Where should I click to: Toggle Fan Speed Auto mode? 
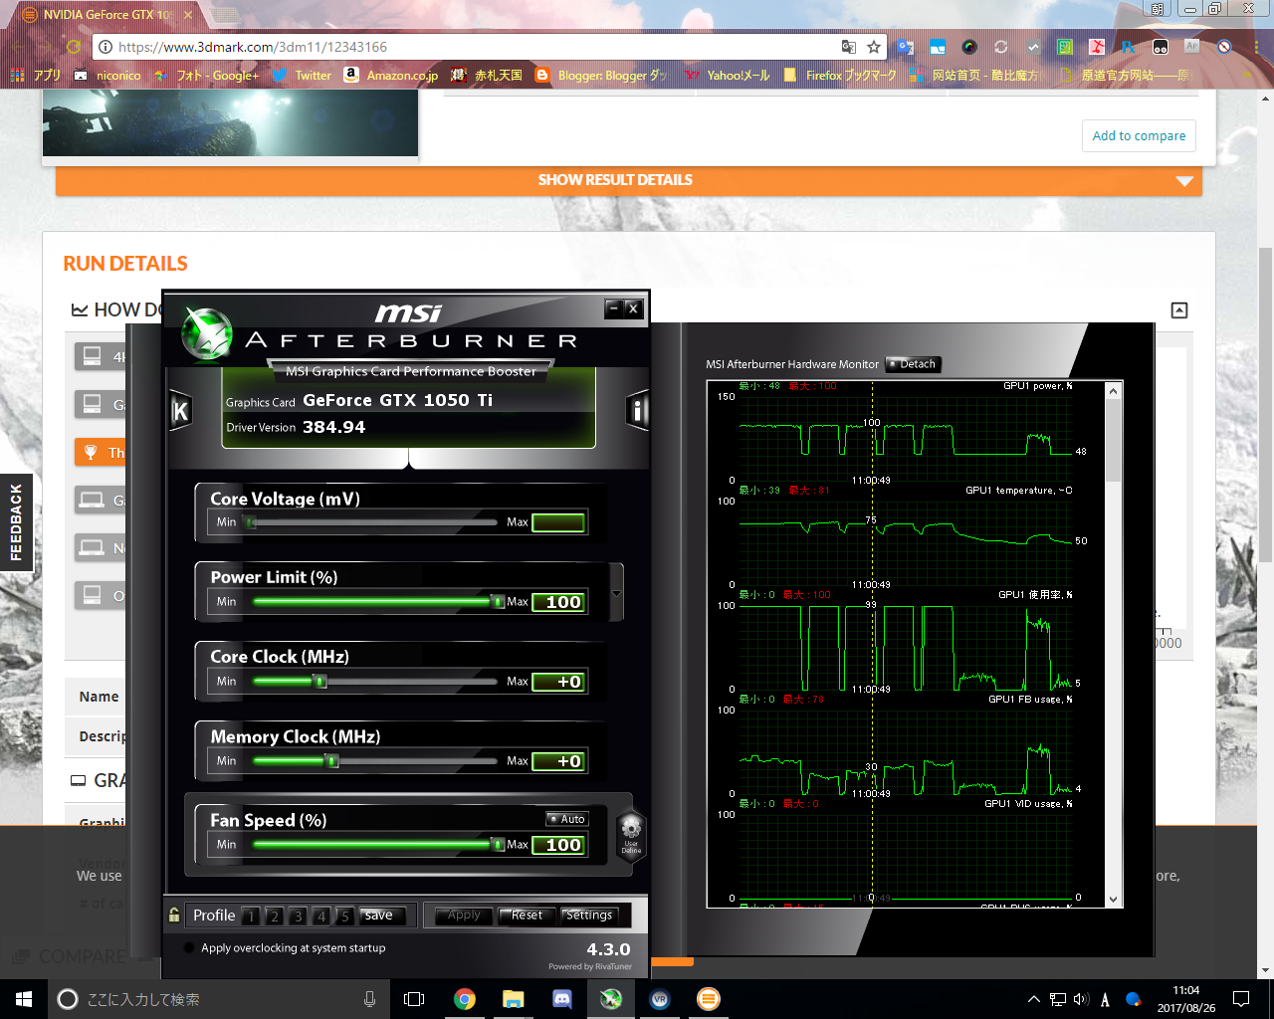567,819
